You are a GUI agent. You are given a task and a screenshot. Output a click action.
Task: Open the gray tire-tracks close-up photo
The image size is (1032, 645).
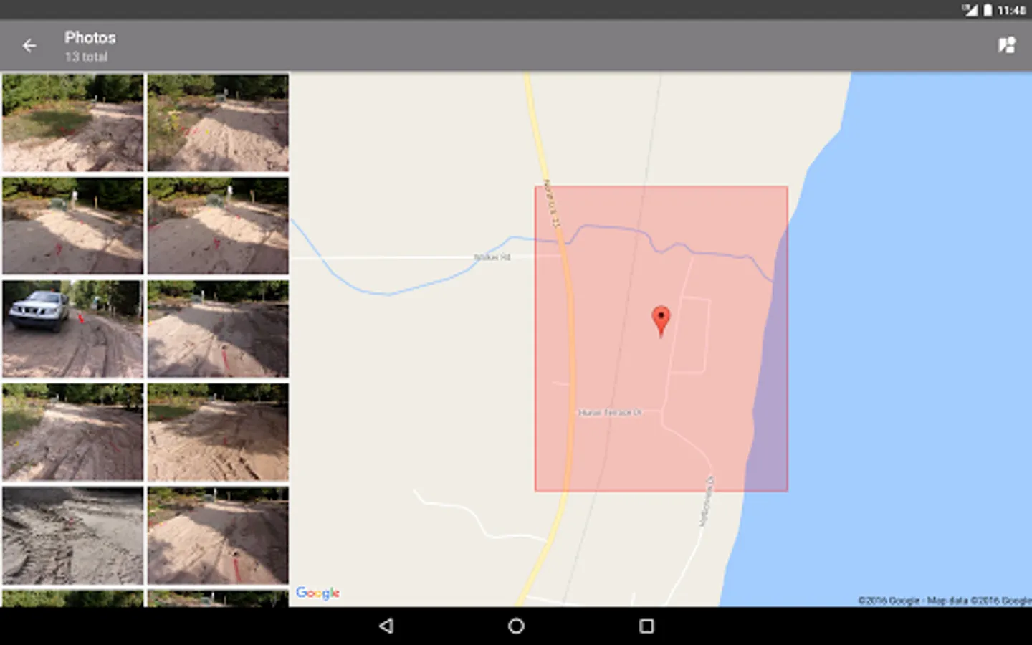pyautogui.click(x=73, y=535)
